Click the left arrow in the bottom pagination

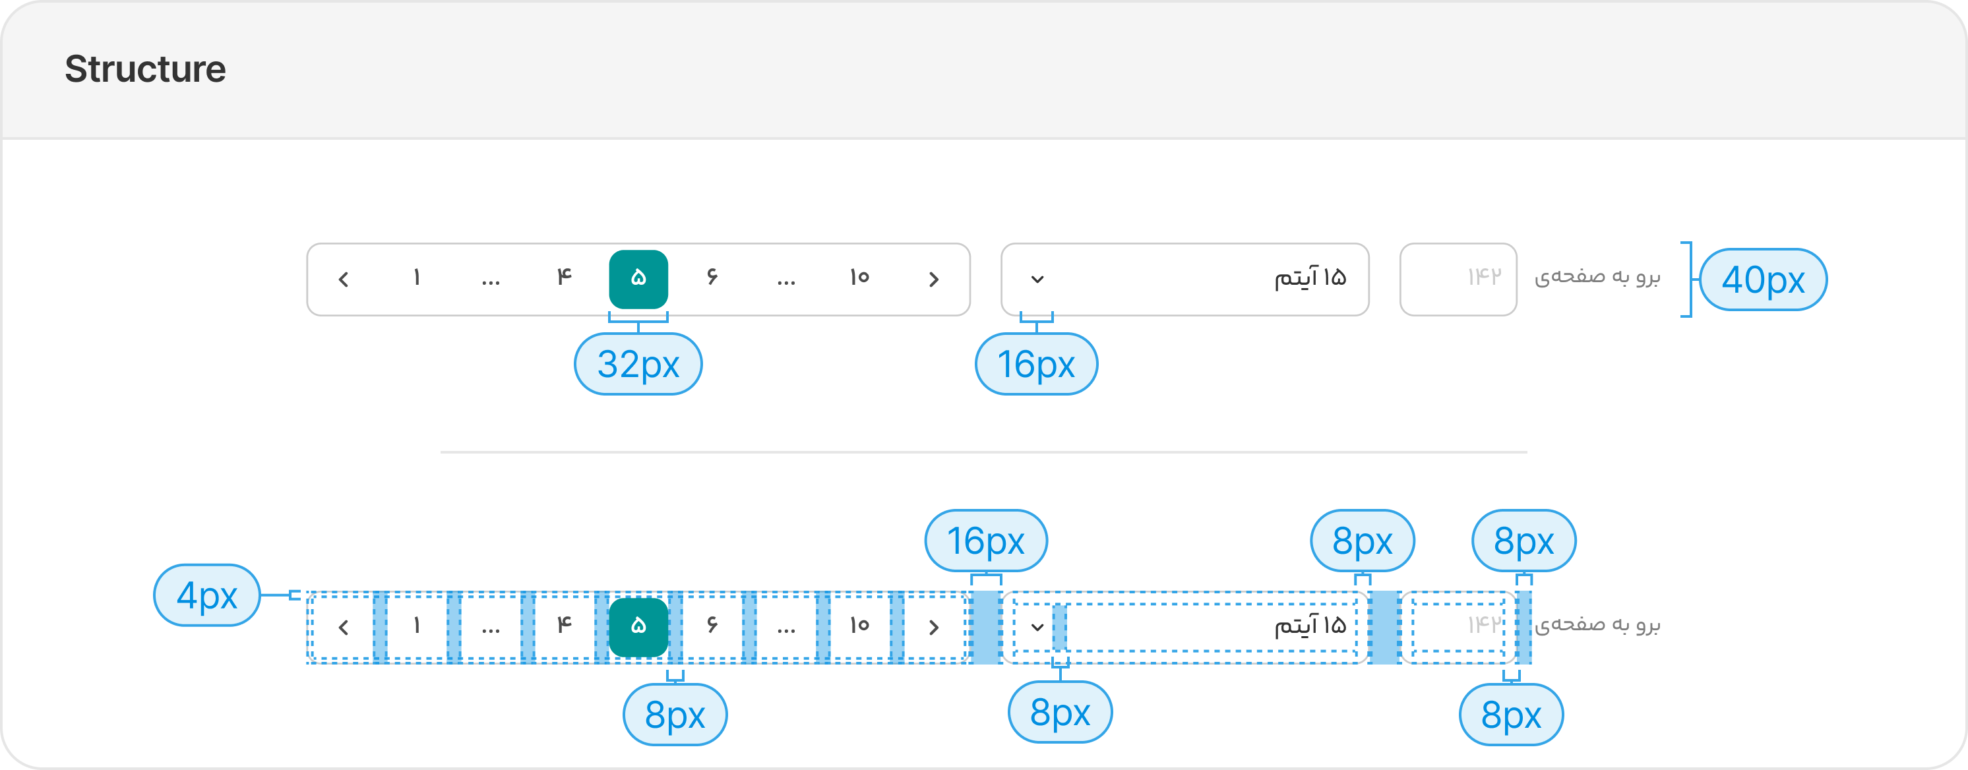(343, 628)
